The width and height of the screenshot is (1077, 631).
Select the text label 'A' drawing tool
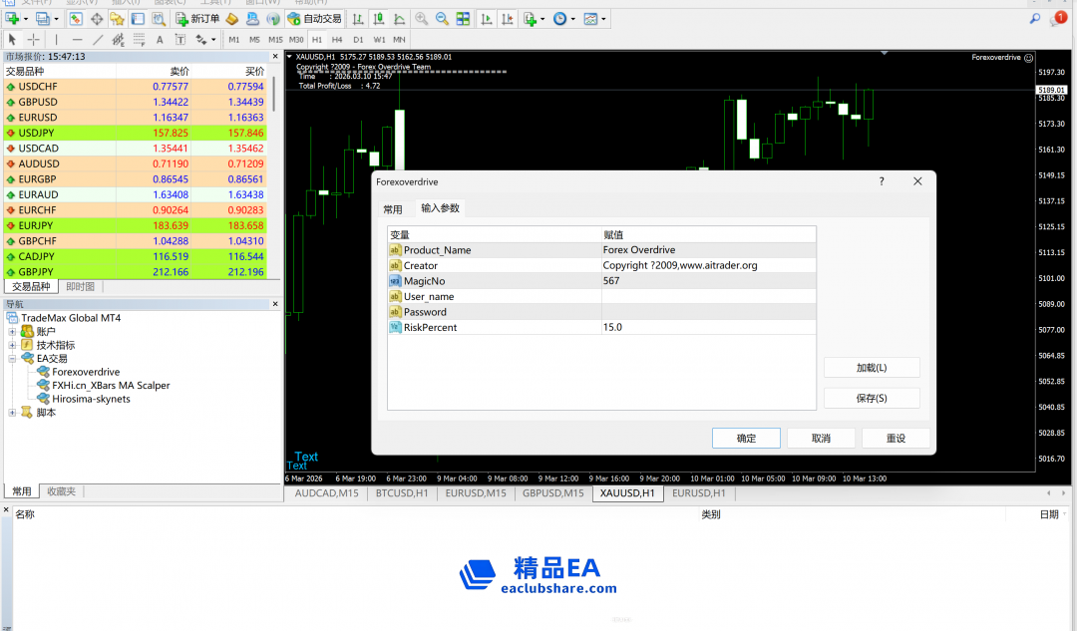pyautogui.click(x=160, y=40)
